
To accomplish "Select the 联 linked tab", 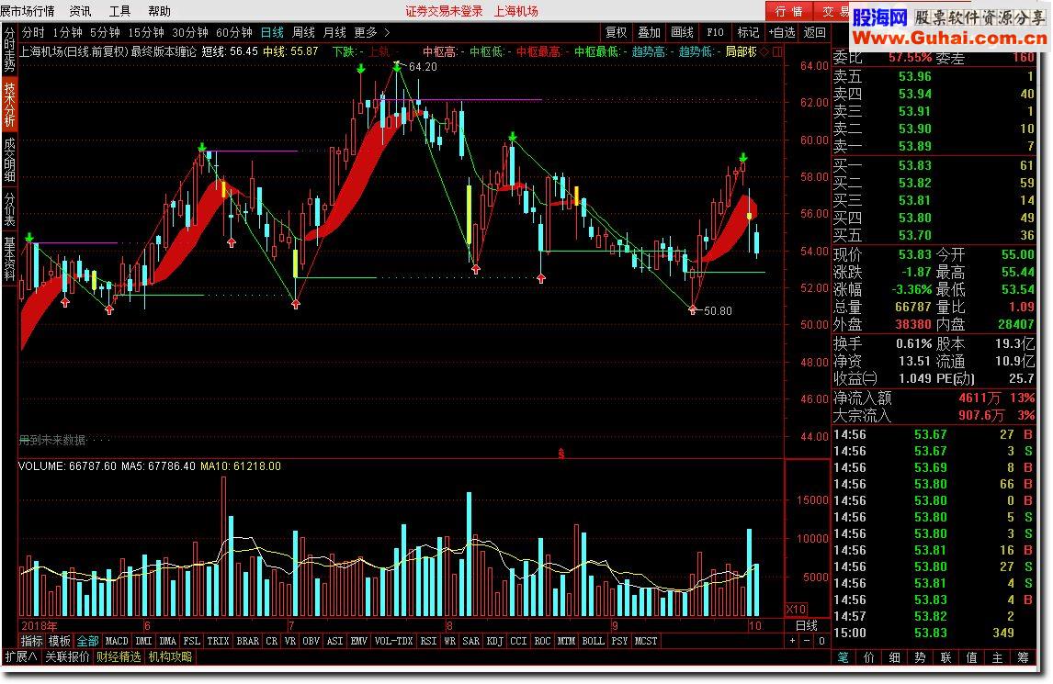I will point(946,657).
